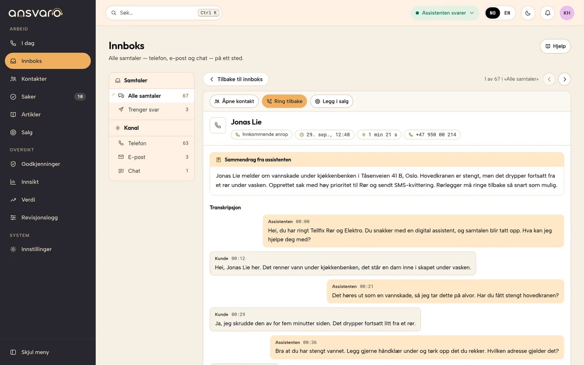Click the 1 min 21 s duration chip
The width and height of the screenshot is (584, 365).
(379, 135)
